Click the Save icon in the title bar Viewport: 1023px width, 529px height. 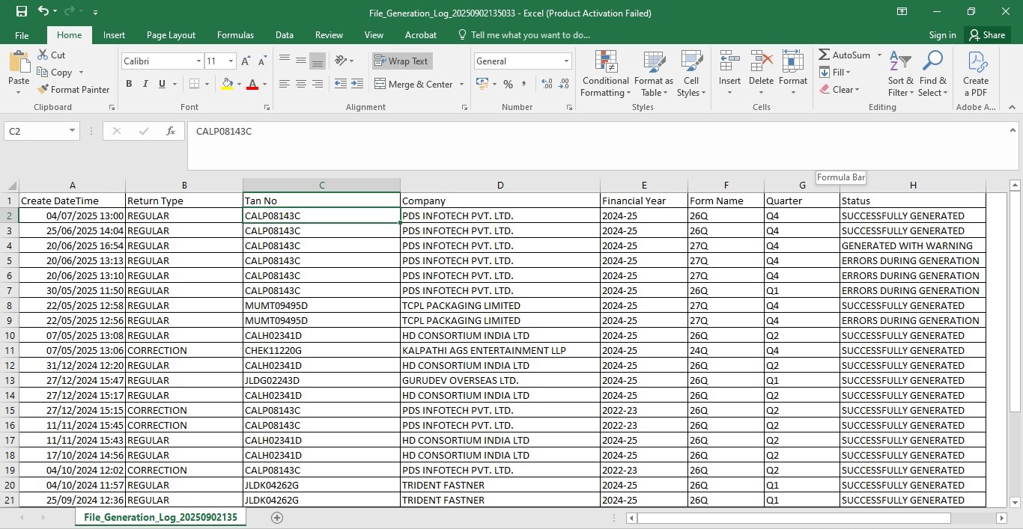pos(21,12)
